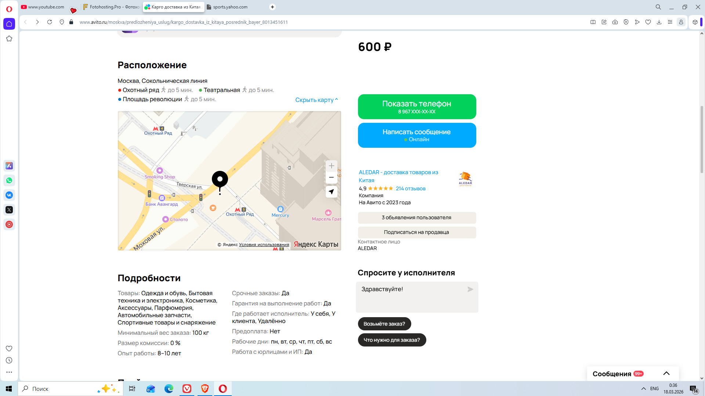Switch to the sports.yahoo.com tab
705x396 pixels.
click(230, 7)
